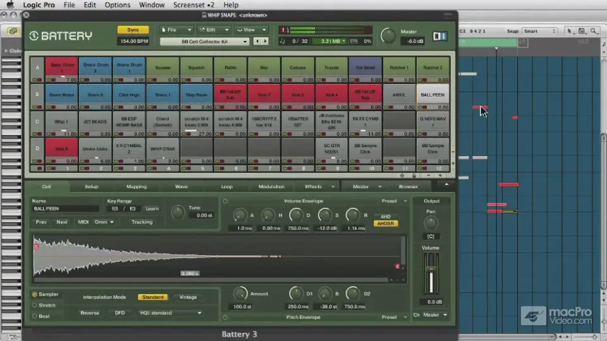Toggle the Reverse button
This screenshot has width=607, height=341.
coord(89,313)
